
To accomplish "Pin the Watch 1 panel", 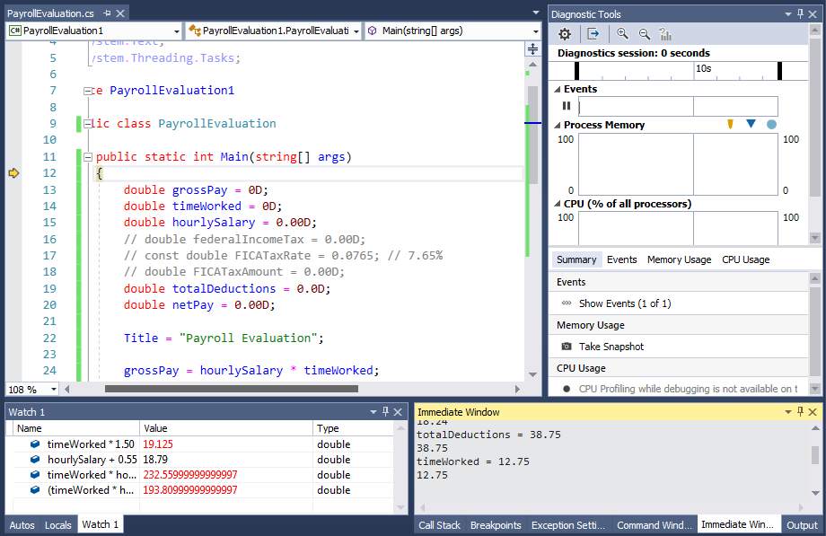I will point(385,411).
